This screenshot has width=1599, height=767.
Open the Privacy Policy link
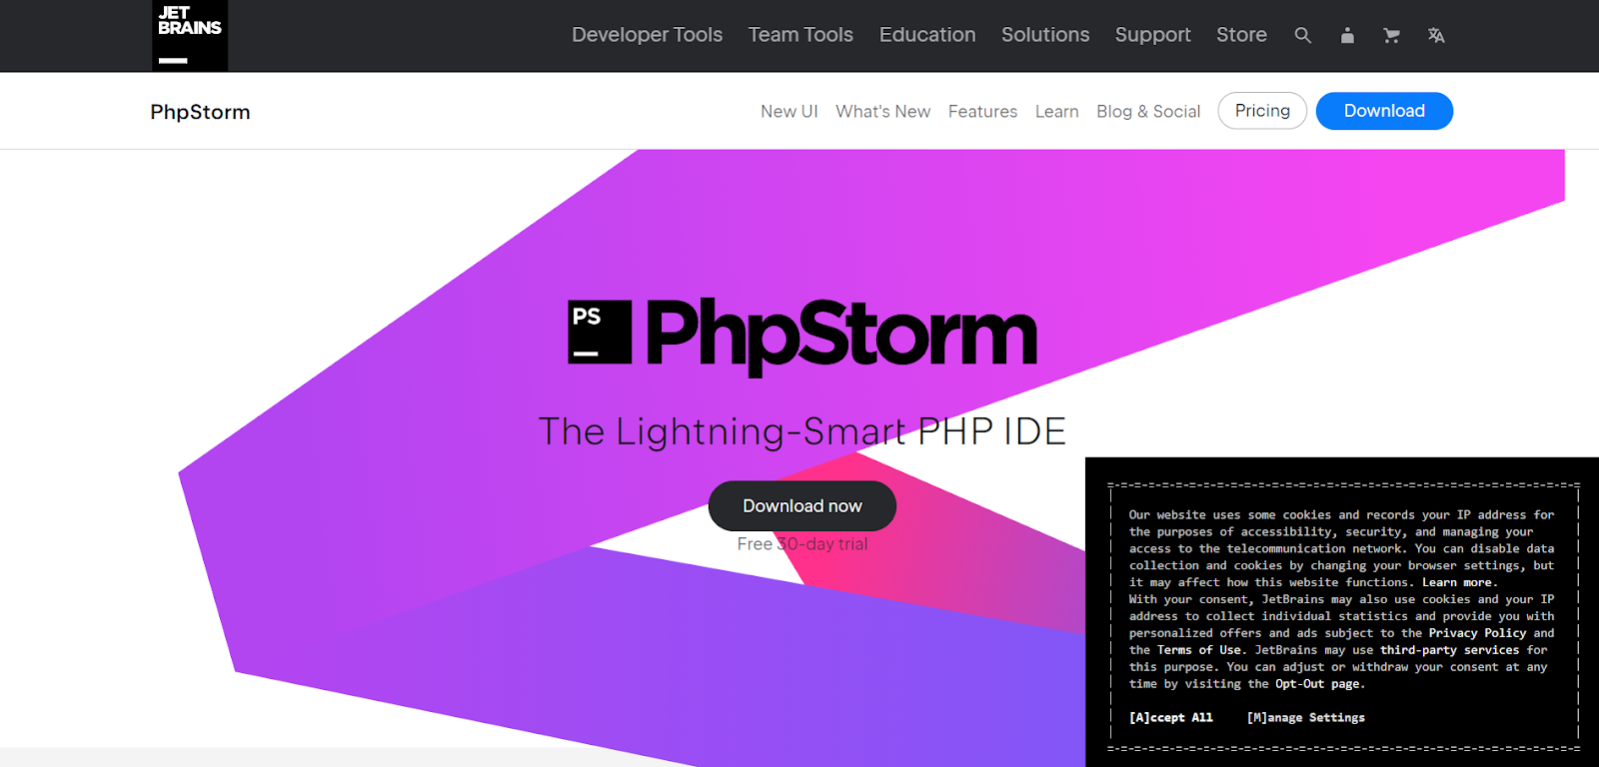point(1477,633)
